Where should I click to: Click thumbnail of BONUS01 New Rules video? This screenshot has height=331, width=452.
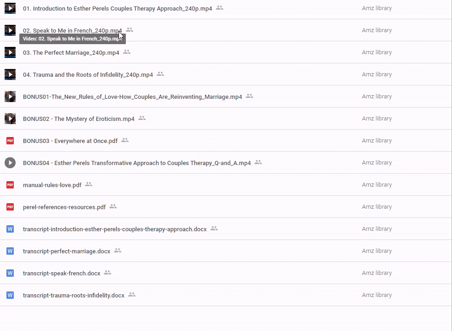pyautogui.click(x=10, y=97)
